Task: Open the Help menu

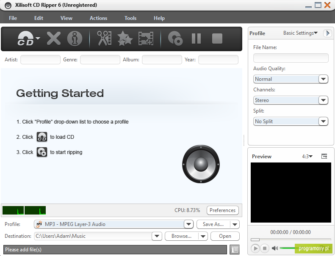Action: [159, 18]
